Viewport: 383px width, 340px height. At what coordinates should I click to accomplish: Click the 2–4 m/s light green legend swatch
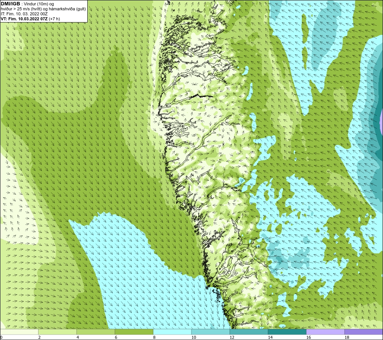[57, 332]
